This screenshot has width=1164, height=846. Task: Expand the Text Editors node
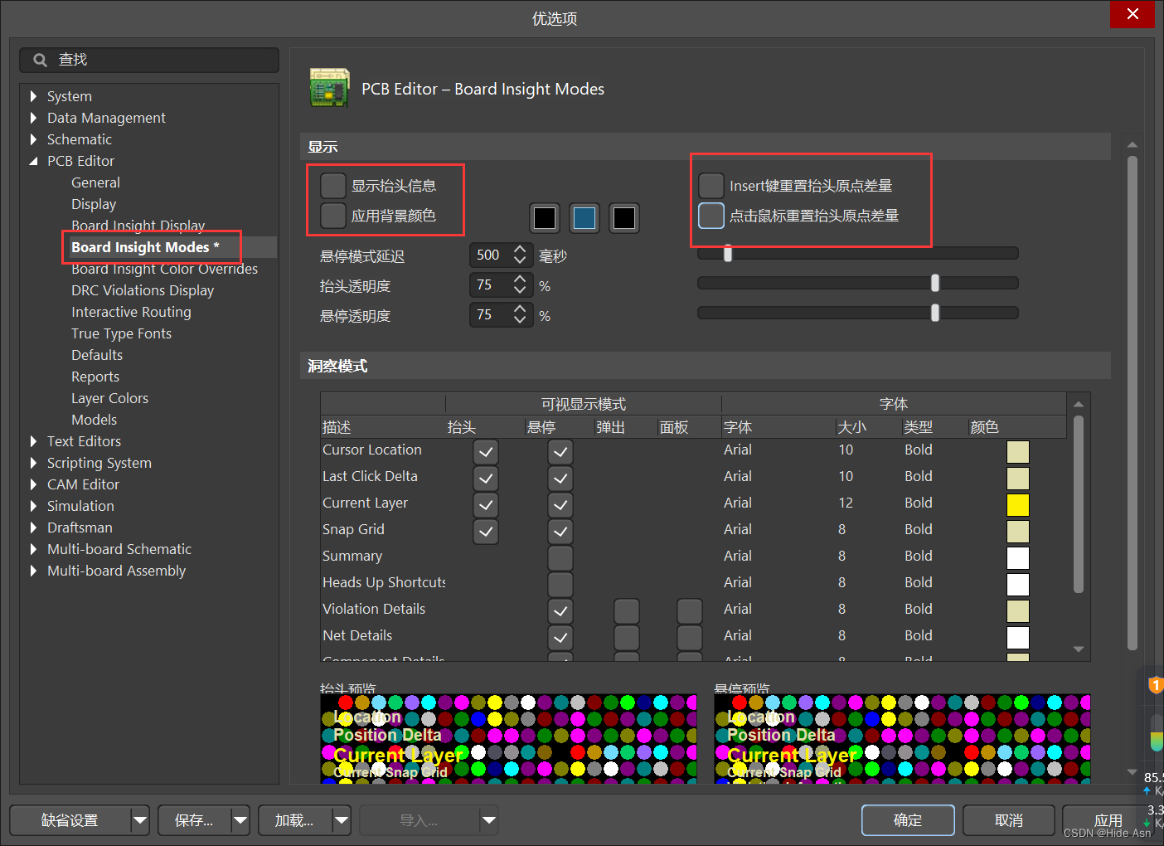[x=33, y=441]
